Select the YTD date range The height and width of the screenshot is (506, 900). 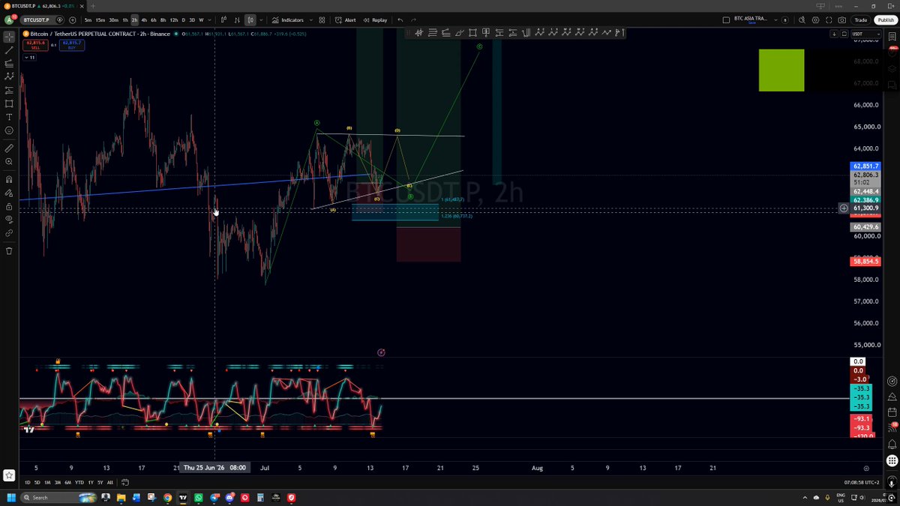[79, 482]
